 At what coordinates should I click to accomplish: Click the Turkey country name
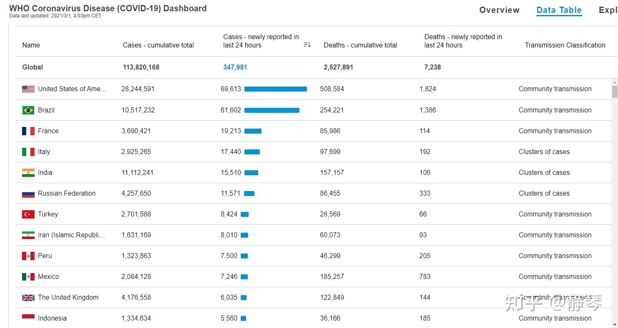[48, 214]
